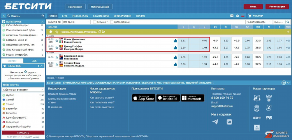The image size is (292, 140).
Task: Open statistics chart for Джокович – Синнер
Action: (x=175, y=41)
